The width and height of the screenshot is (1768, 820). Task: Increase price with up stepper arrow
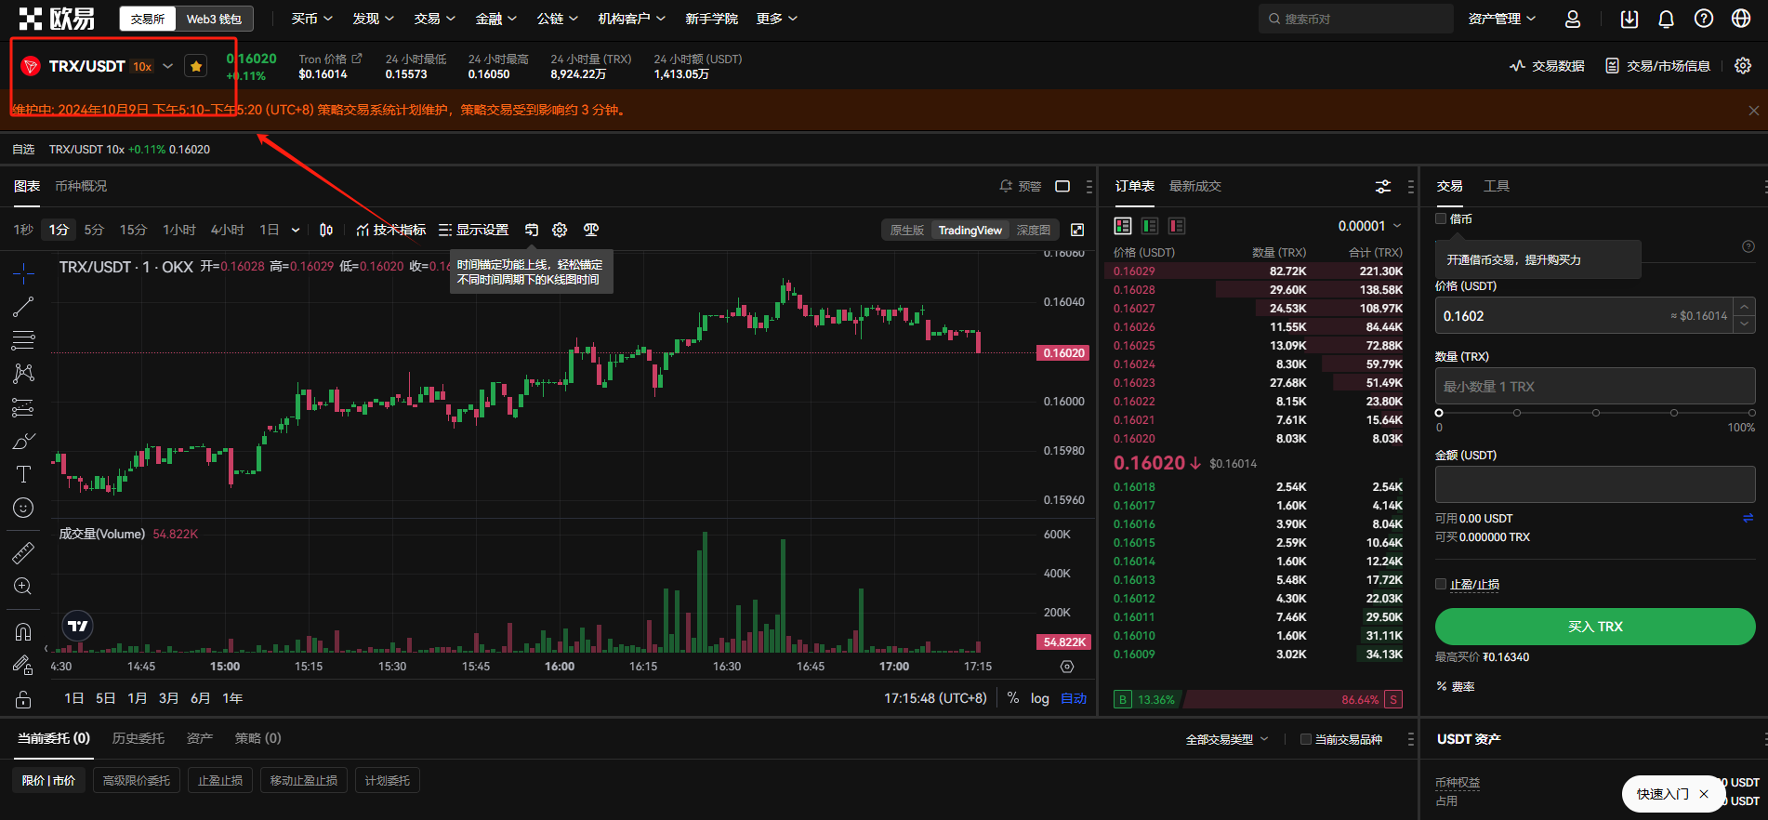coord(1745,307)
